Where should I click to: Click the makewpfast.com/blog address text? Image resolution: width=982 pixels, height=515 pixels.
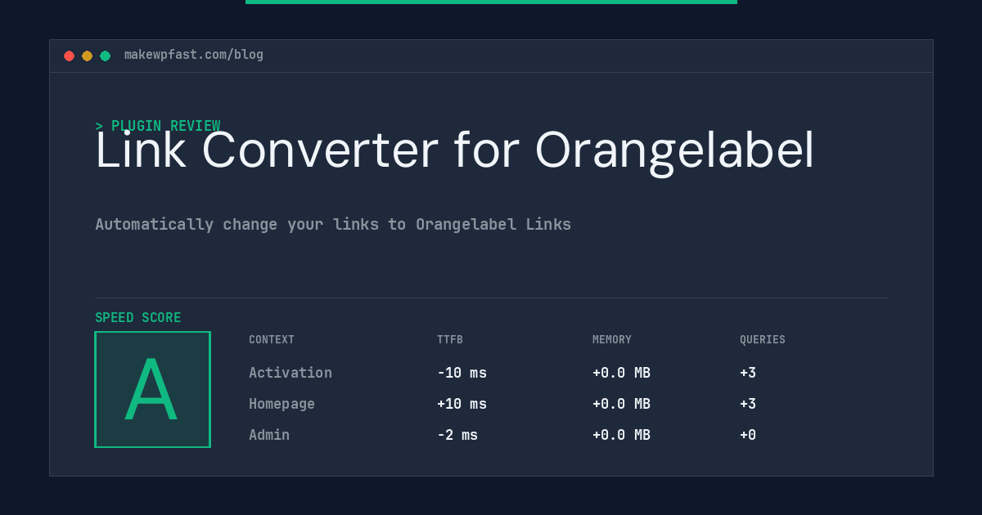click(x=194, y=55)
